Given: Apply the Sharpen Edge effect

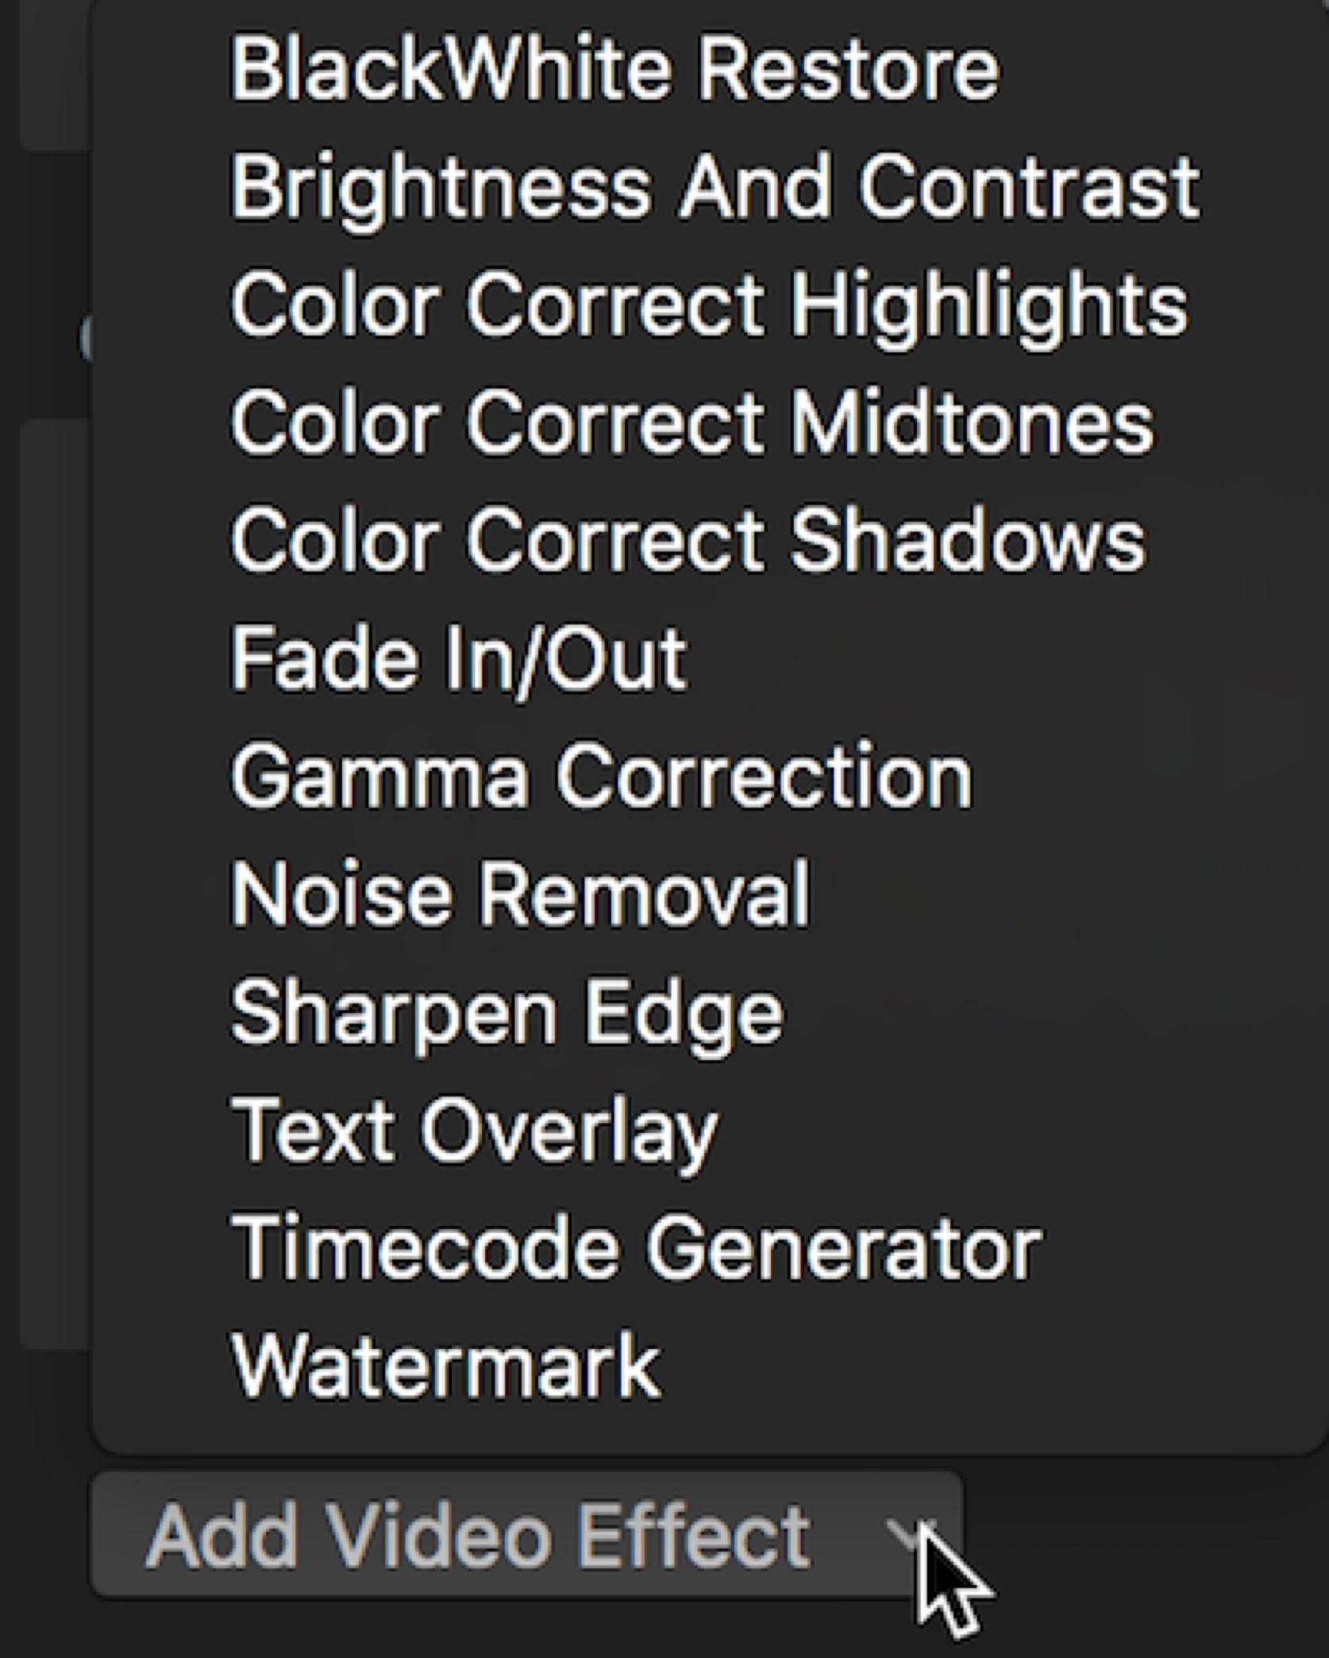Looking at the screenshot, I should click(507, 1012).
